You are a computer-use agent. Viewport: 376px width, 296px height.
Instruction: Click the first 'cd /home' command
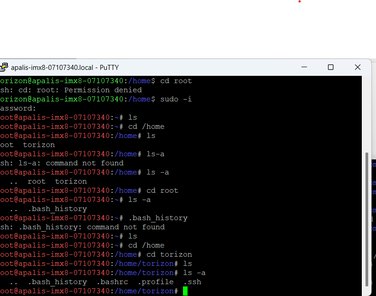[146, 127]
